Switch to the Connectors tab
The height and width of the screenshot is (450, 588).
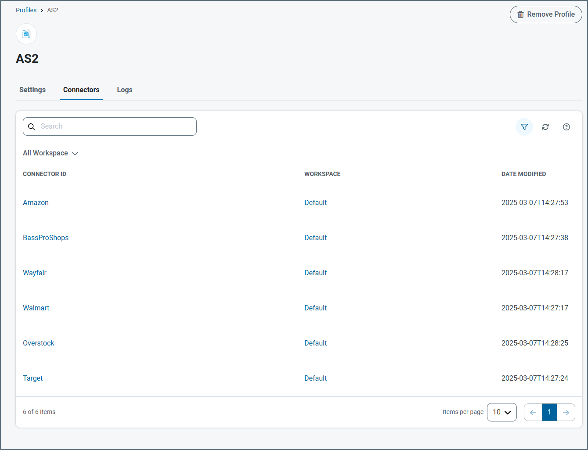point(81,90)
